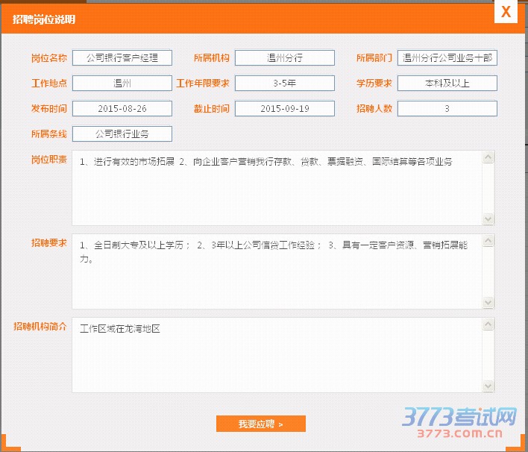Focus the 工作地点 field showing 温州
This screenshot has width=528, height=452.
point(122,84)
